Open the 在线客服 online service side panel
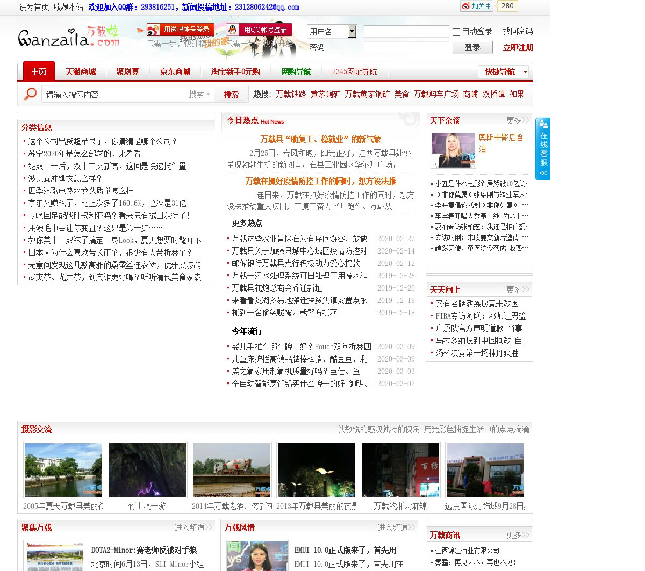645x571 pixels. pyautogui.click(x=543, y=149)
